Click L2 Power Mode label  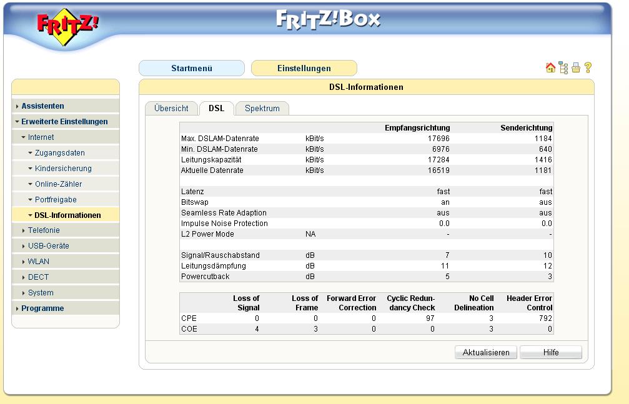click(207, 234)
